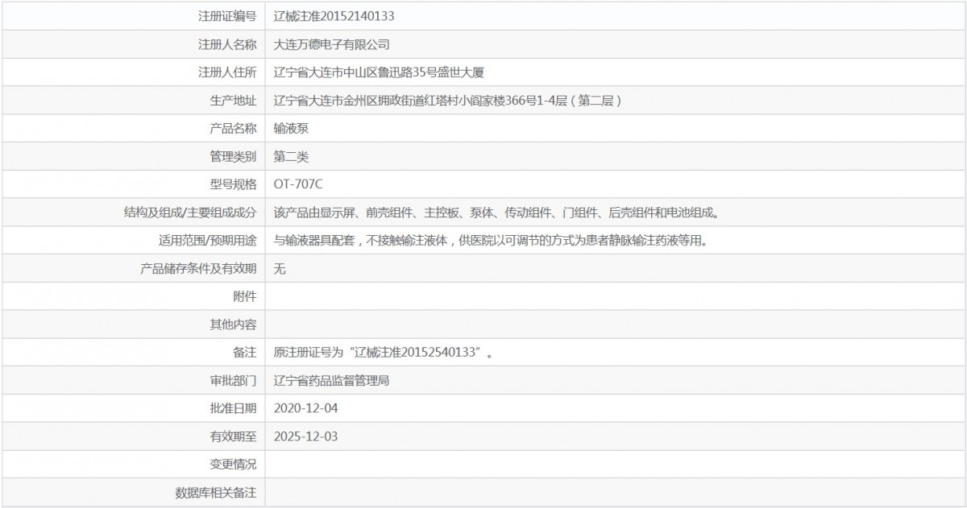Click the expiry date 2025-12-03
967x508 pixels.
[306, 436]
